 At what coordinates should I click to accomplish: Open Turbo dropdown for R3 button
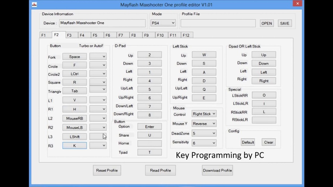[x=98, y=145]
